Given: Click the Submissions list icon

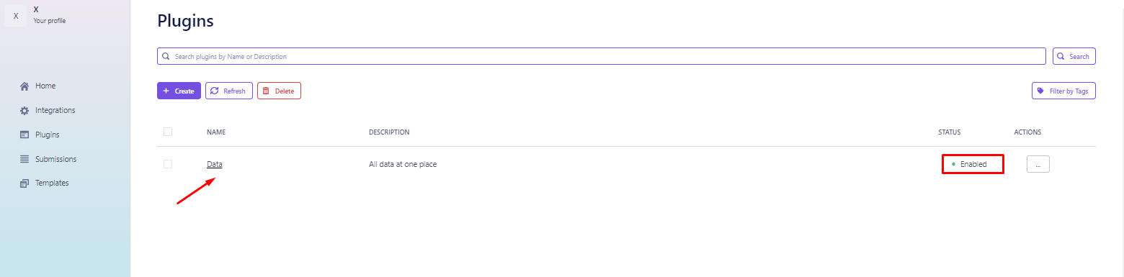Looking at the screenshot, I should pyautogui.click(x=24, y=159).
